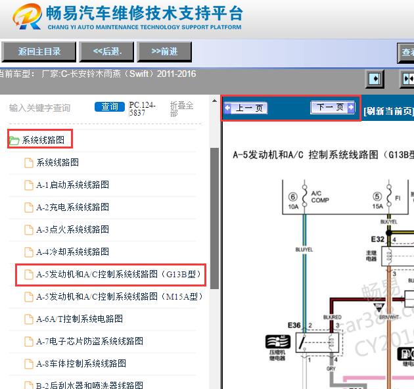Click the tree panel scrollbar thumb
414x389 pixels.
point(214,218)
